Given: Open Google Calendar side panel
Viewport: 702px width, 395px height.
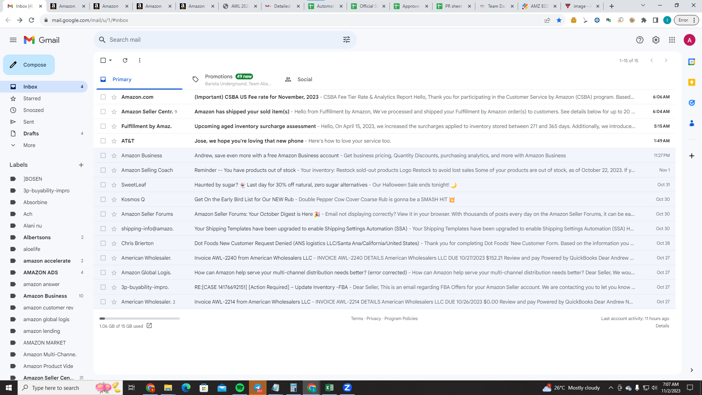Looking at the screenshot, I should (692, 62).
